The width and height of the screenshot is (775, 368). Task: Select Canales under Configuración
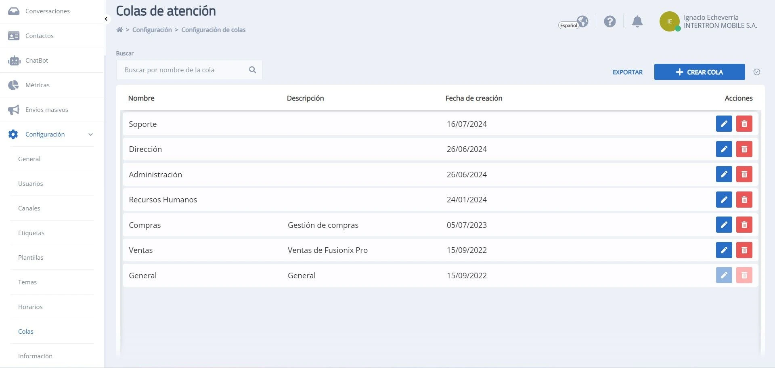tap(29, 208)
